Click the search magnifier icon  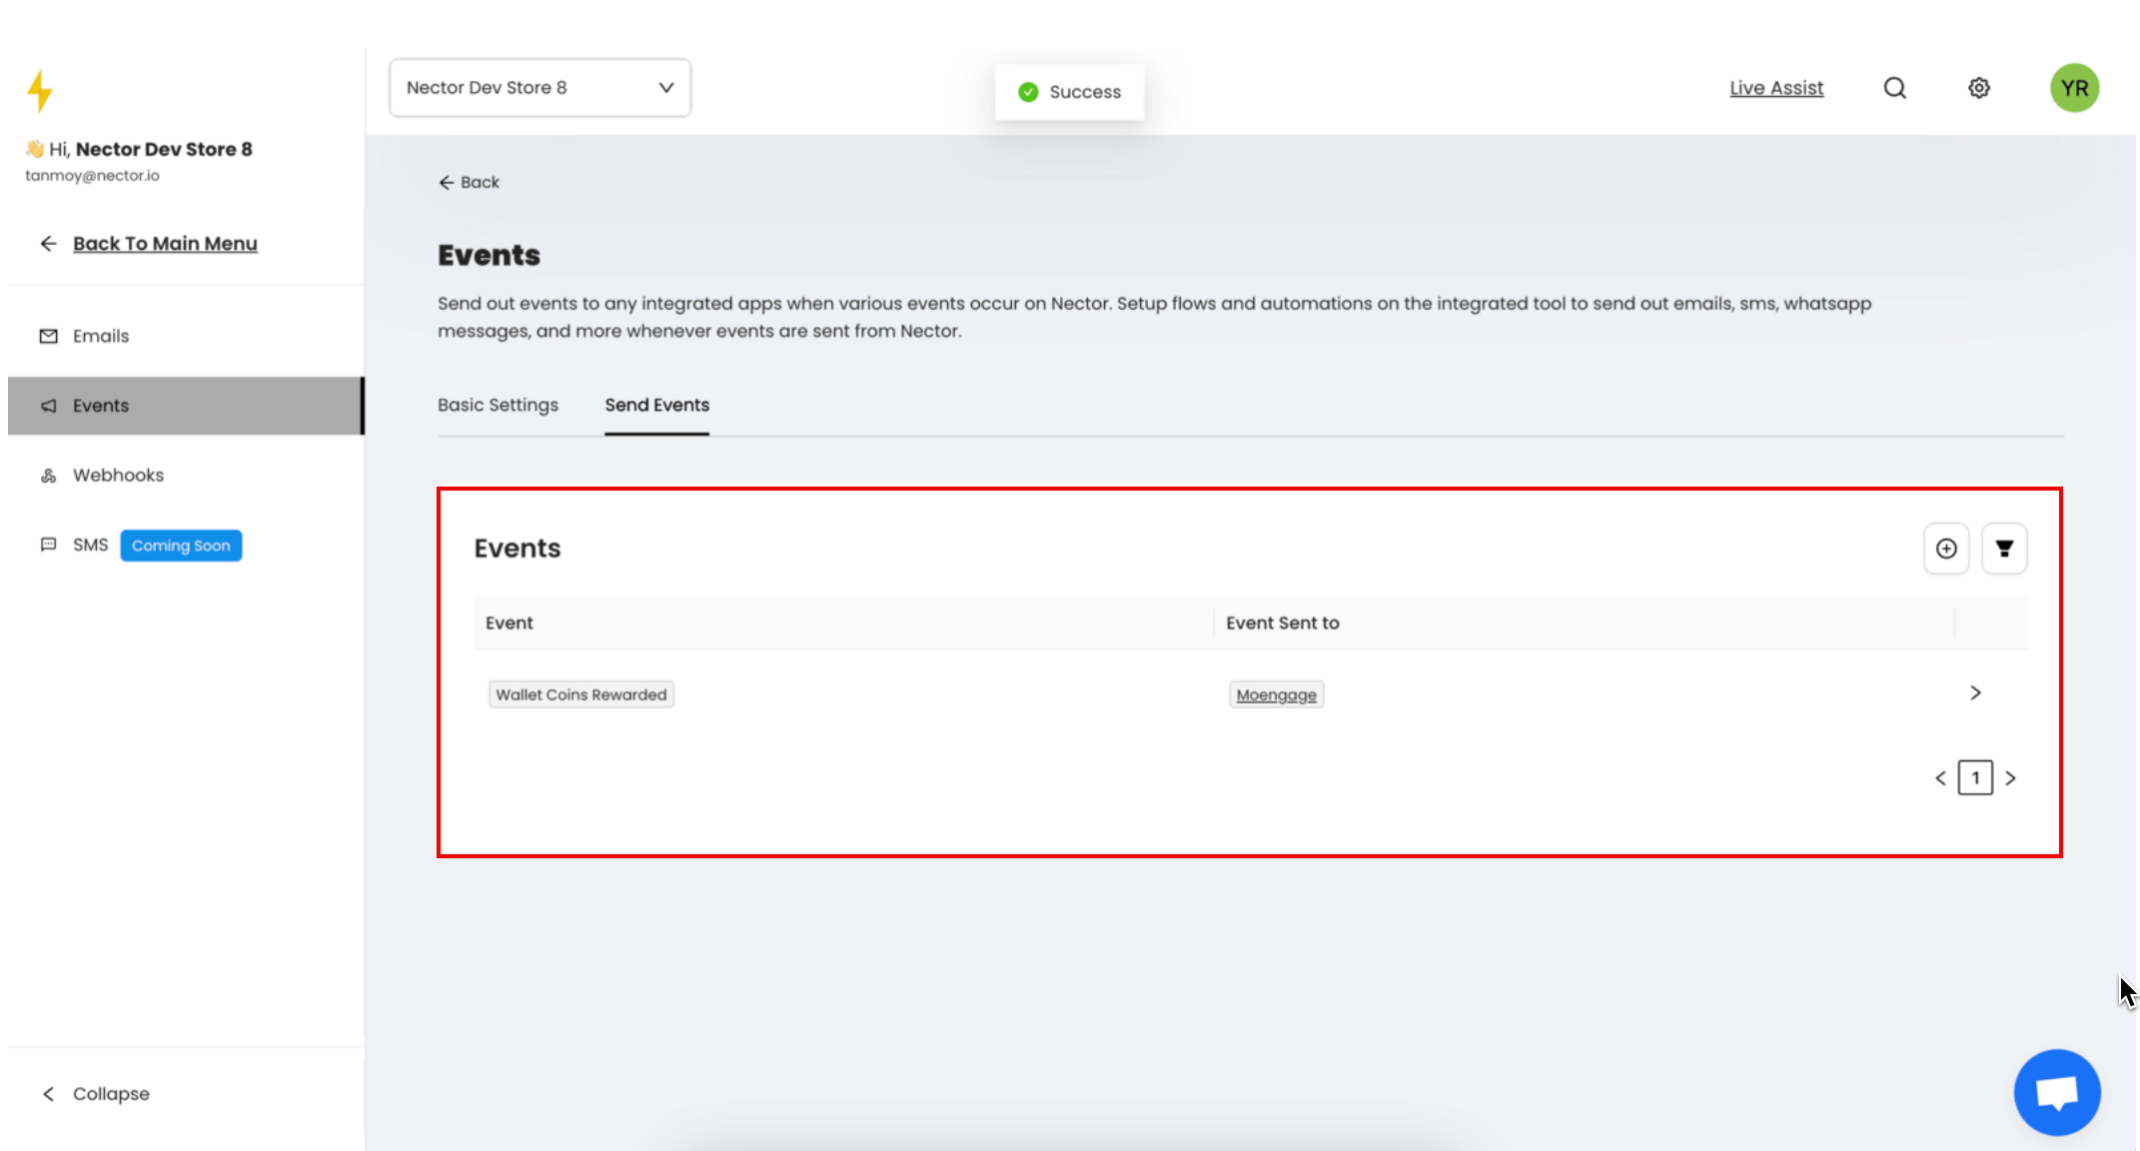click(x=1894, y=88)
